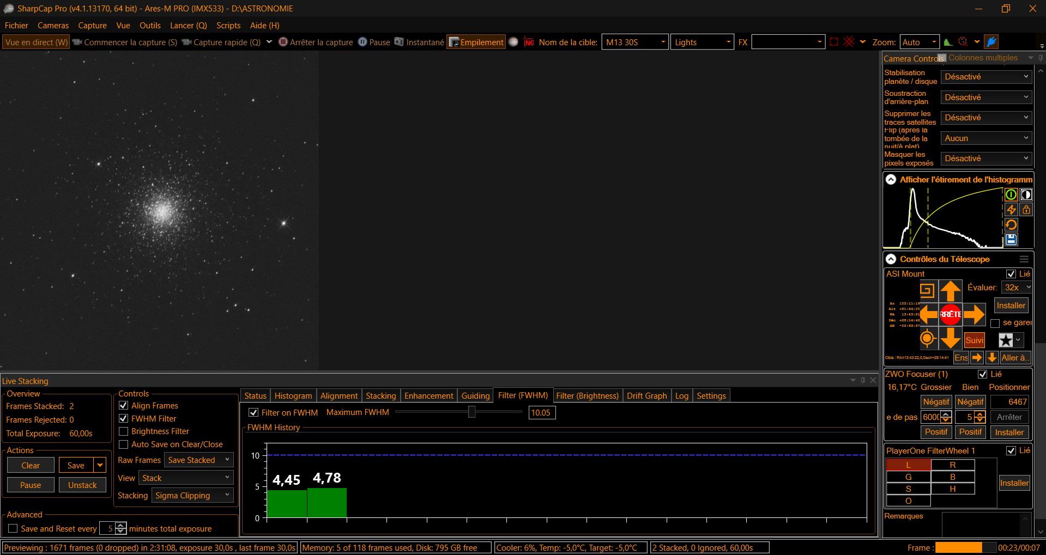
Task: Click the spiral search icon in mount controls
Action: (x=927, y=291)
